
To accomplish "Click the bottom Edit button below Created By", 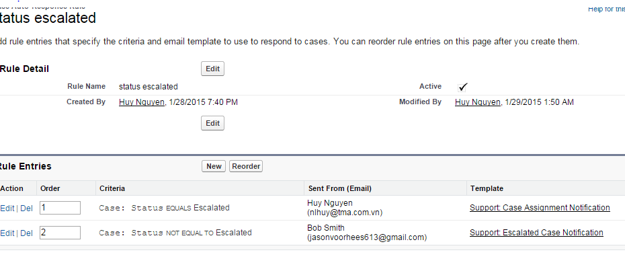I will coord(212,123).
